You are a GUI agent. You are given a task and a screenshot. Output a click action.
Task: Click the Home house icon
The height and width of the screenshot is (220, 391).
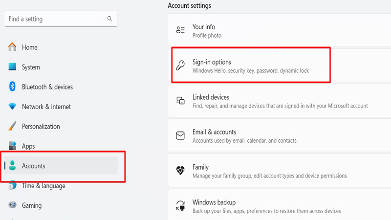pos(12,47)
